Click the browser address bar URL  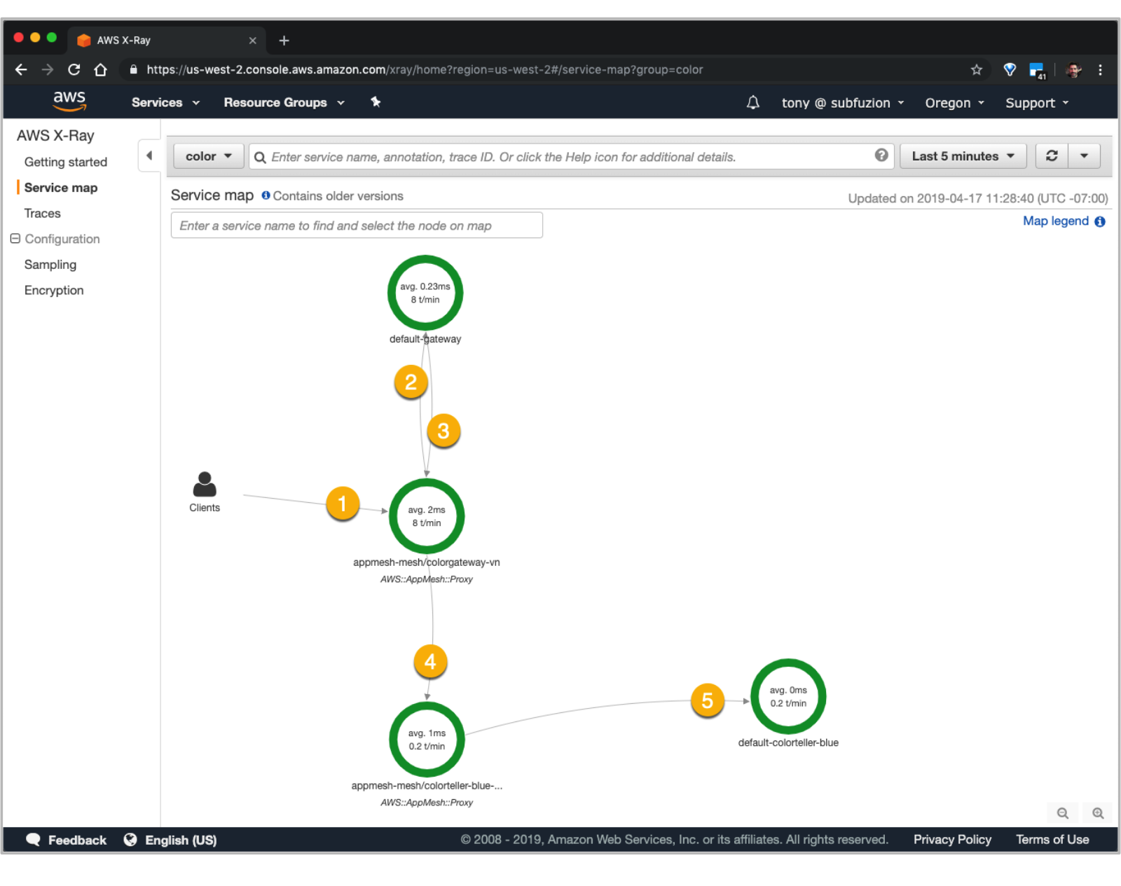[425, 69]
